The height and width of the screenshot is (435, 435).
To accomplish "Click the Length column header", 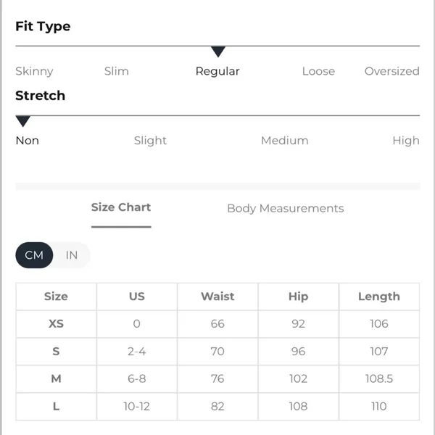I will pos(379,297).
